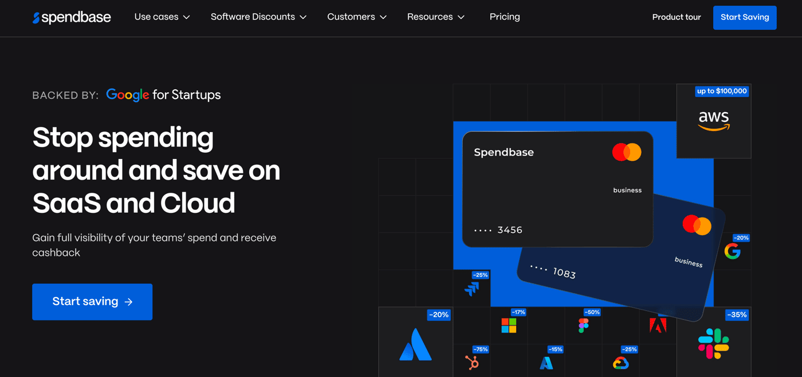Click the Mastercard logo on Spendbase card

point(627,152)
